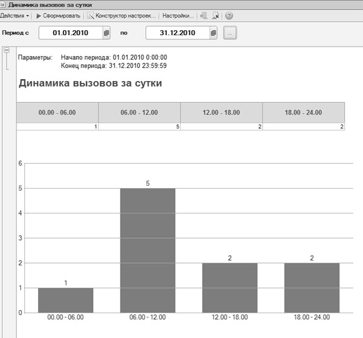Screen dimensions: 363x338
Task: Click the window title icon
Action: 2,5
